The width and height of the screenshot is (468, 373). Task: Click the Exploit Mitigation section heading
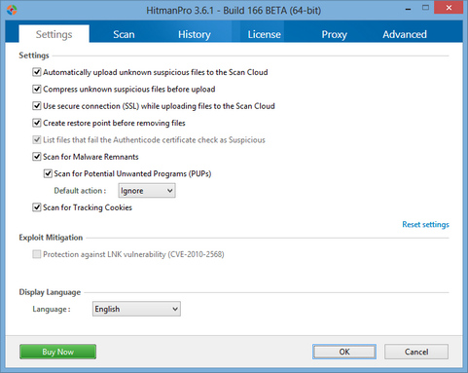pyautogui.click(x=51, y=238)
